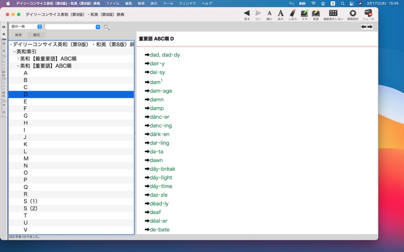404x252 pixels.
Task: Select the highlighted D index row
Action: 71,94
